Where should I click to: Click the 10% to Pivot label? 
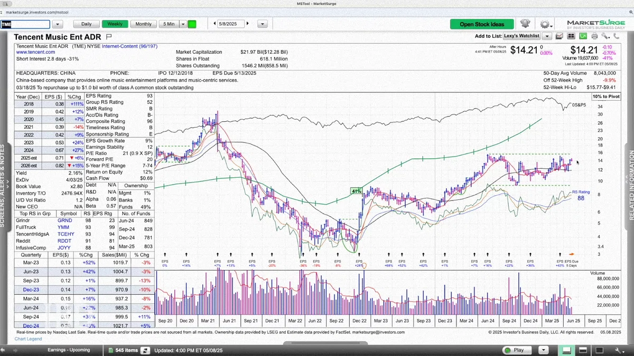[x=605, y=97]
